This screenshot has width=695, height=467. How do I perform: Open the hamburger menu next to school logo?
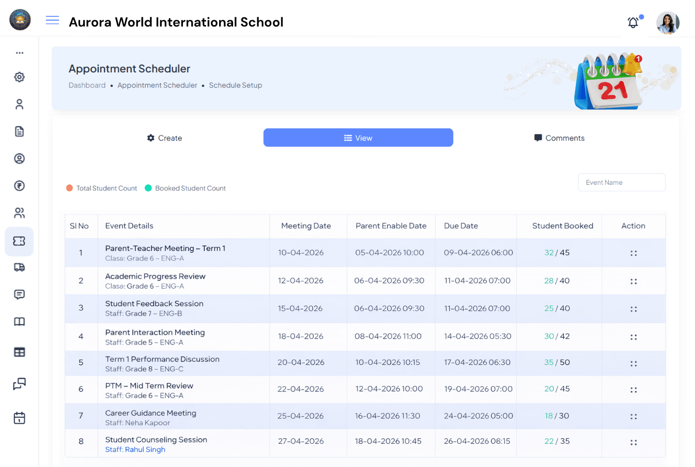pos(52,20)
